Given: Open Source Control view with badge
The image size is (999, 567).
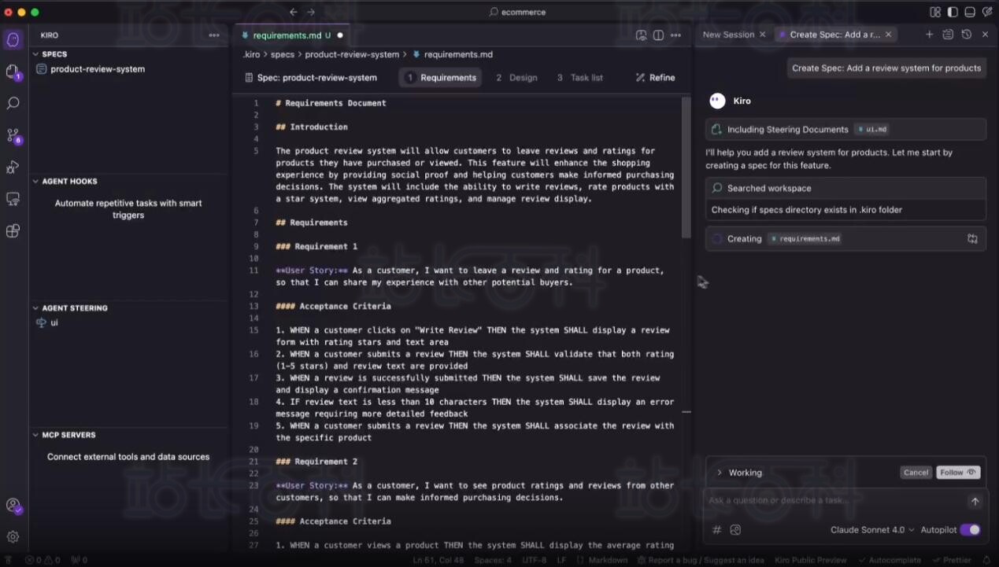Looking at the screenshot, I should [13, 136].
